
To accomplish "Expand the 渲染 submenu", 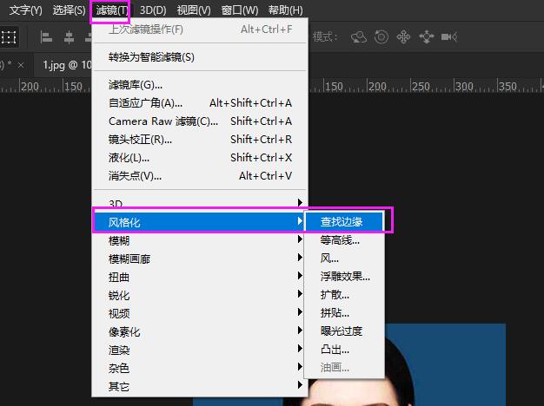I will click(200, 350).
